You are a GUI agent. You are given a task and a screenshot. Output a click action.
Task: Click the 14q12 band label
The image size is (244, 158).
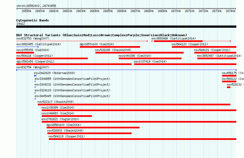[x=21, y=24]
